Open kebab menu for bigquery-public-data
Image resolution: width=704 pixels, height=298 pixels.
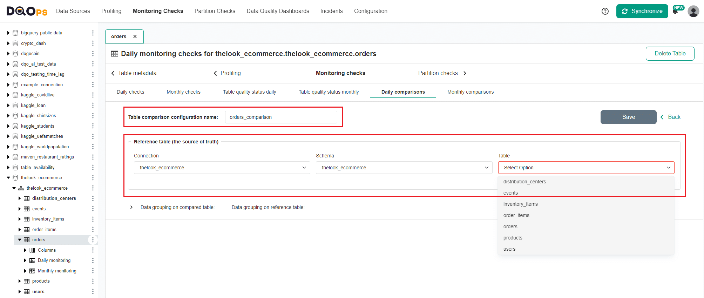(93, 33)
